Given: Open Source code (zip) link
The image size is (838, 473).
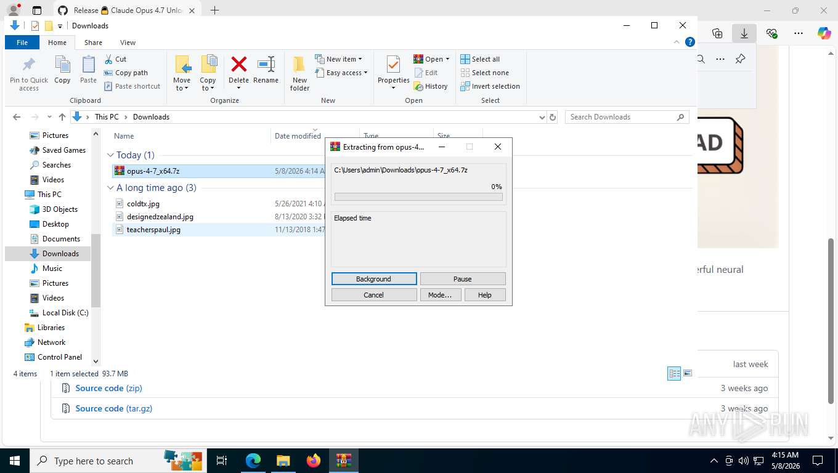Looking at the screenshot, I should click(x=108, y=388).
